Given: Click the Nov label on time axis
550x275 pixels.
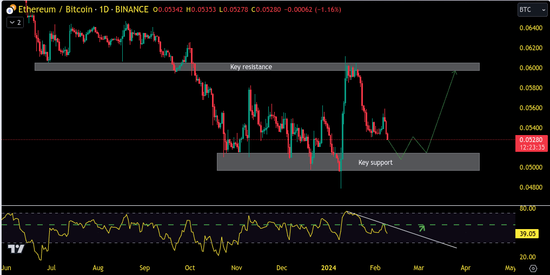Looking at the screenshot, I should [237, 268].
